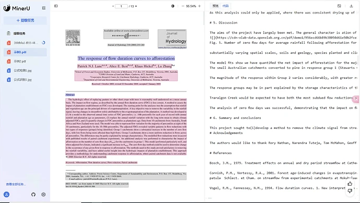Switch to the 预览 preview tab
The height and width of the screenshot is (203, 360).
click(215, 6)
